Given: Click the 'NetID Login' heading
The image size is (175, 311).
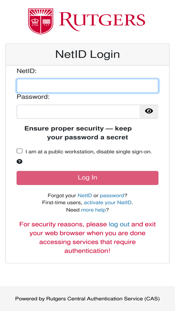Looking at the screenshot, I should (x=88, y=55).
